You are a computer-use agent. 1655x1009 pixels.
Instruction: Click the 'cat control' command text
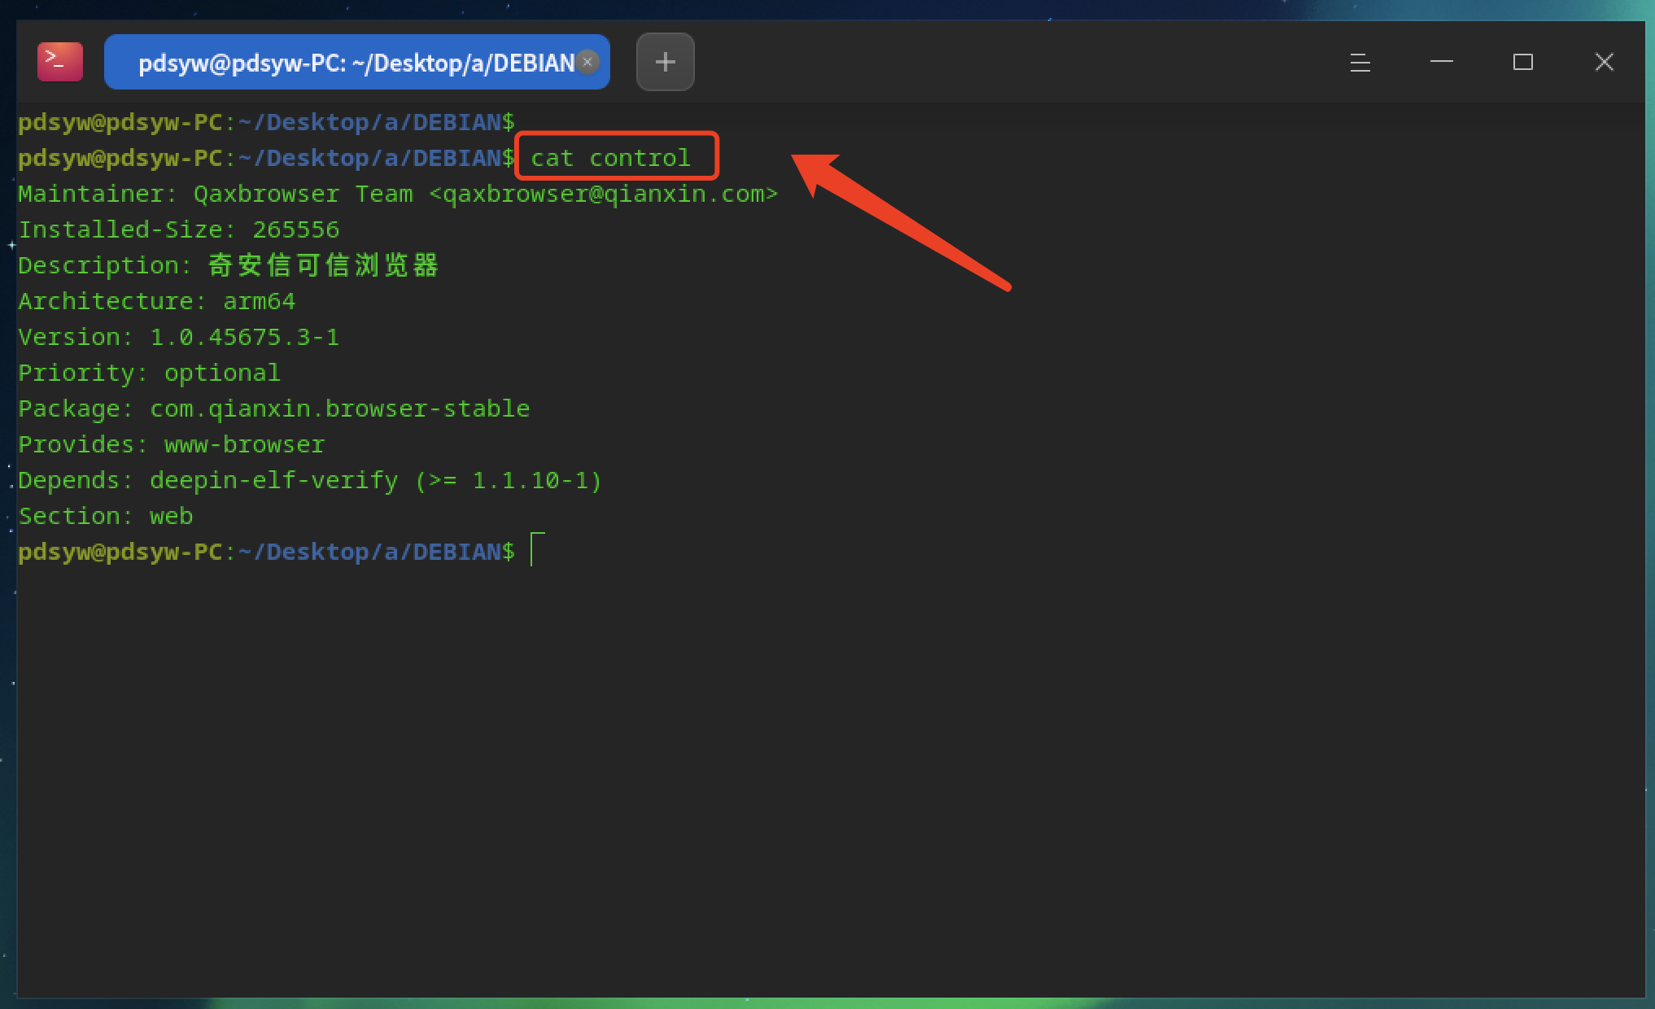click(x=610, y=157)
